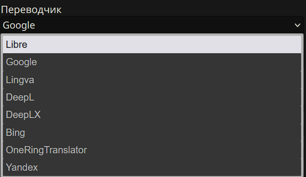Click the dropdown chevron arrow icon
This screenshot has width=306, height=177.
click(x=297, y=25)
